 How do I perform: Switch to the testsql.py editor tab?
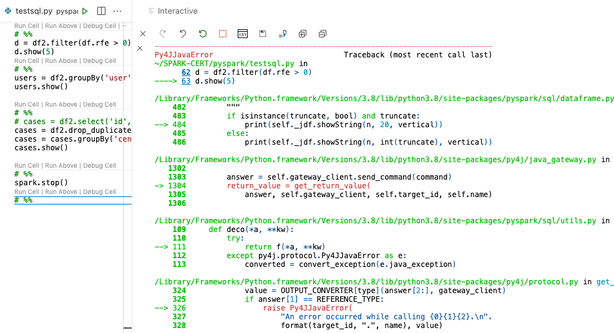[34, 11]
